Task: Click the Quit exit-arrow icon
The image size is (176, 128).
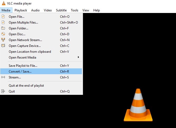Action: click(3, 91)
